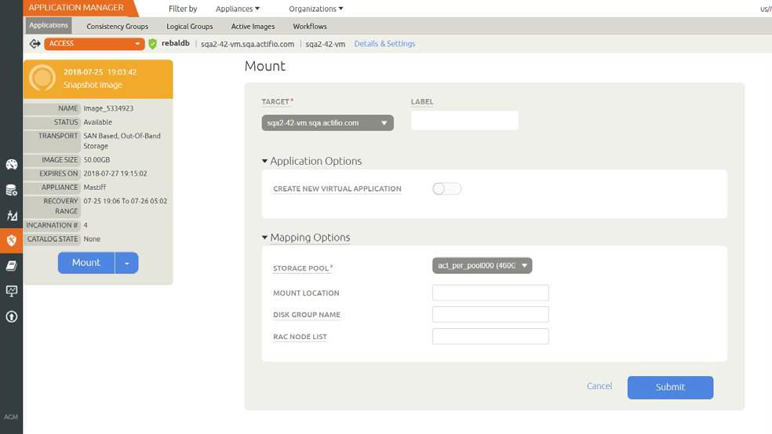The height and width of the screenshot is (434, 772).
Task: Switch to the Active Images tab
Action: (253, 26)
